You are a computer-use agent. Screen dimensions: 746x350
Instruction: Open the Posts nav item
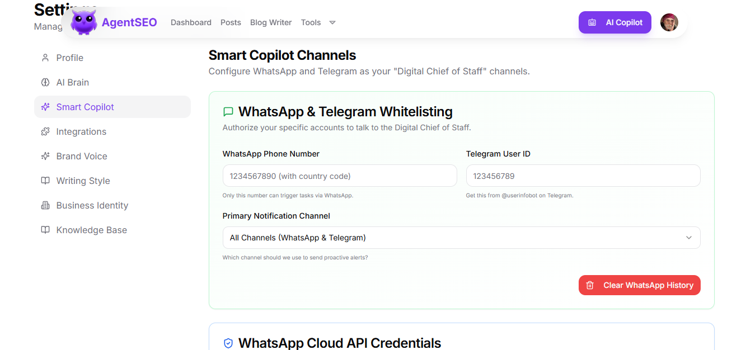231,22
